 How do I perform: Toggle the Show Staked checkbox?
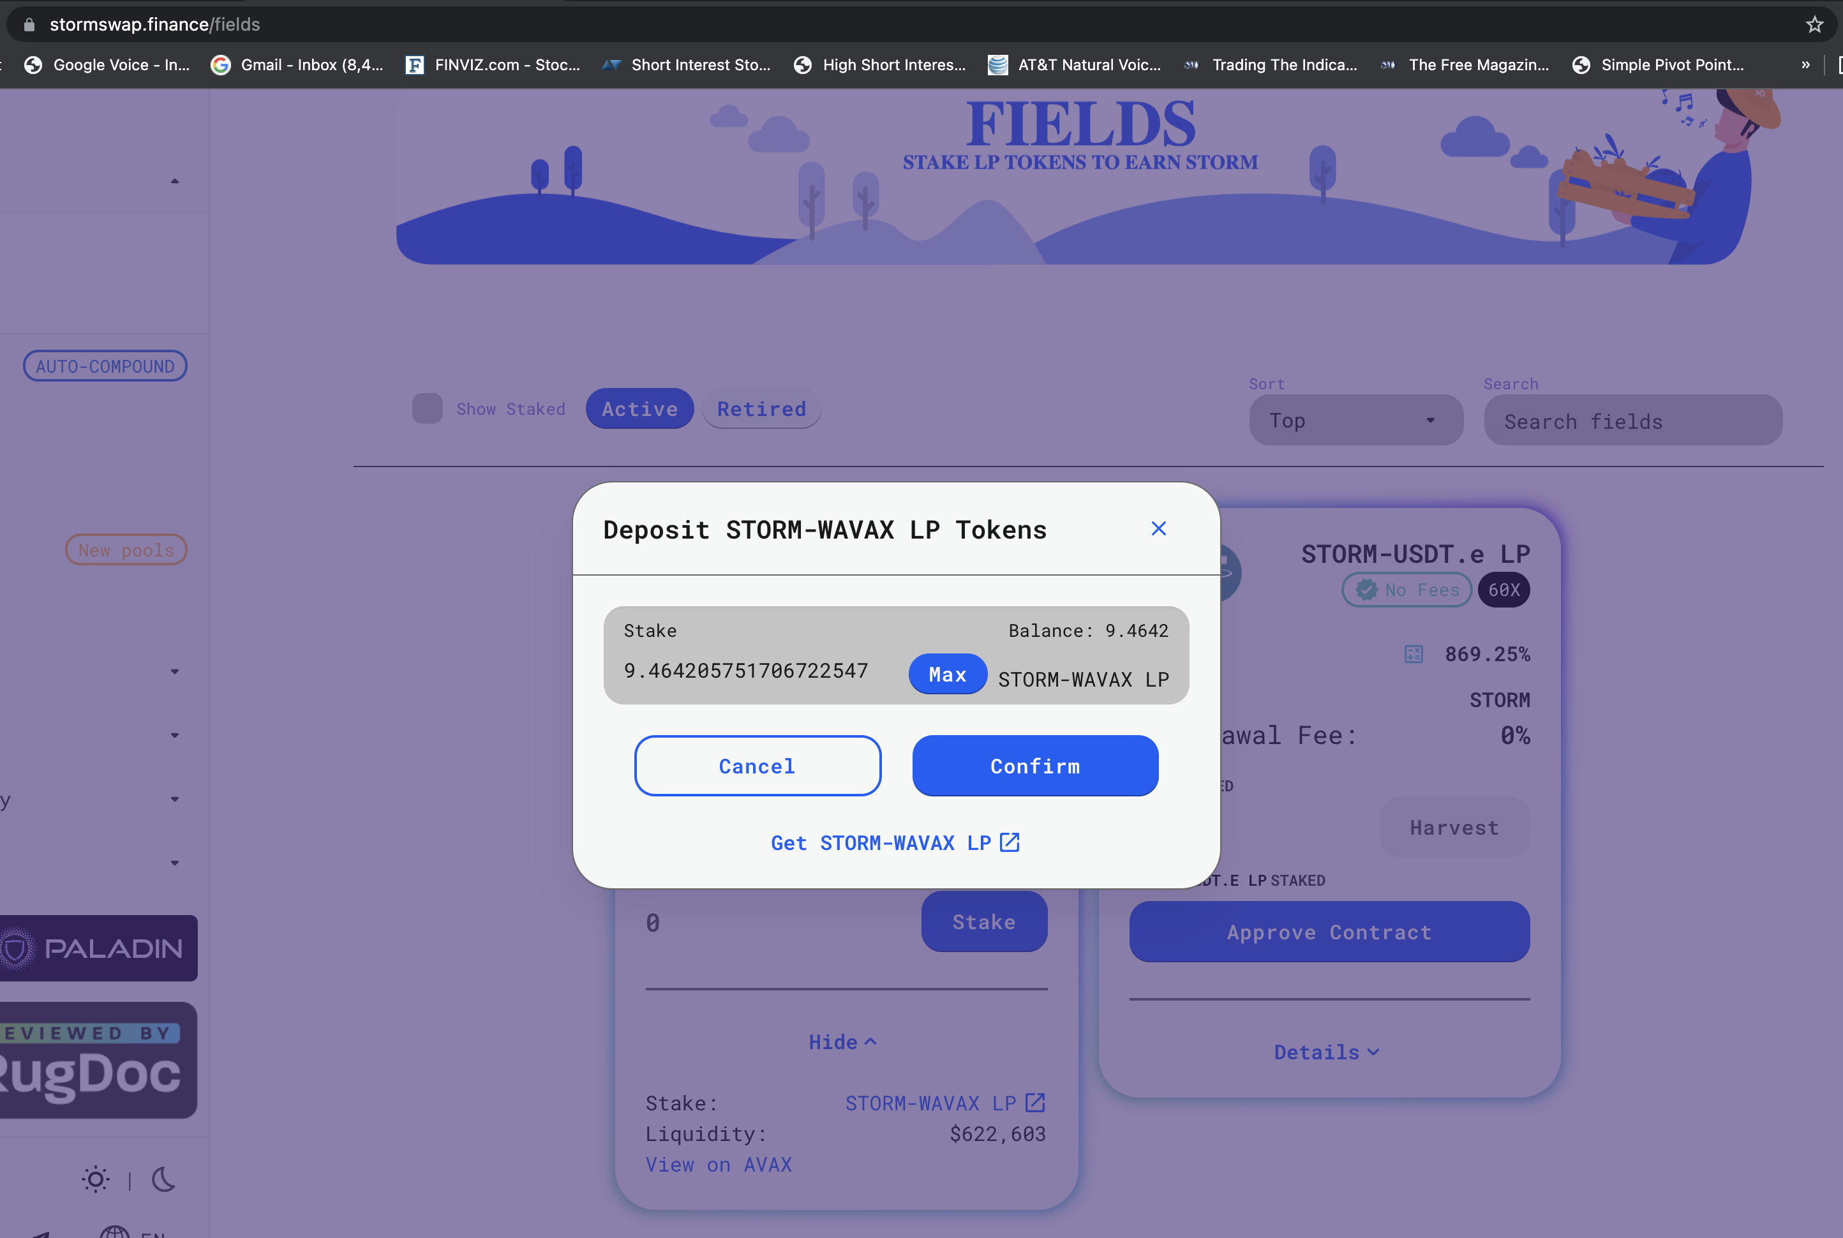[x=427, y=409]
